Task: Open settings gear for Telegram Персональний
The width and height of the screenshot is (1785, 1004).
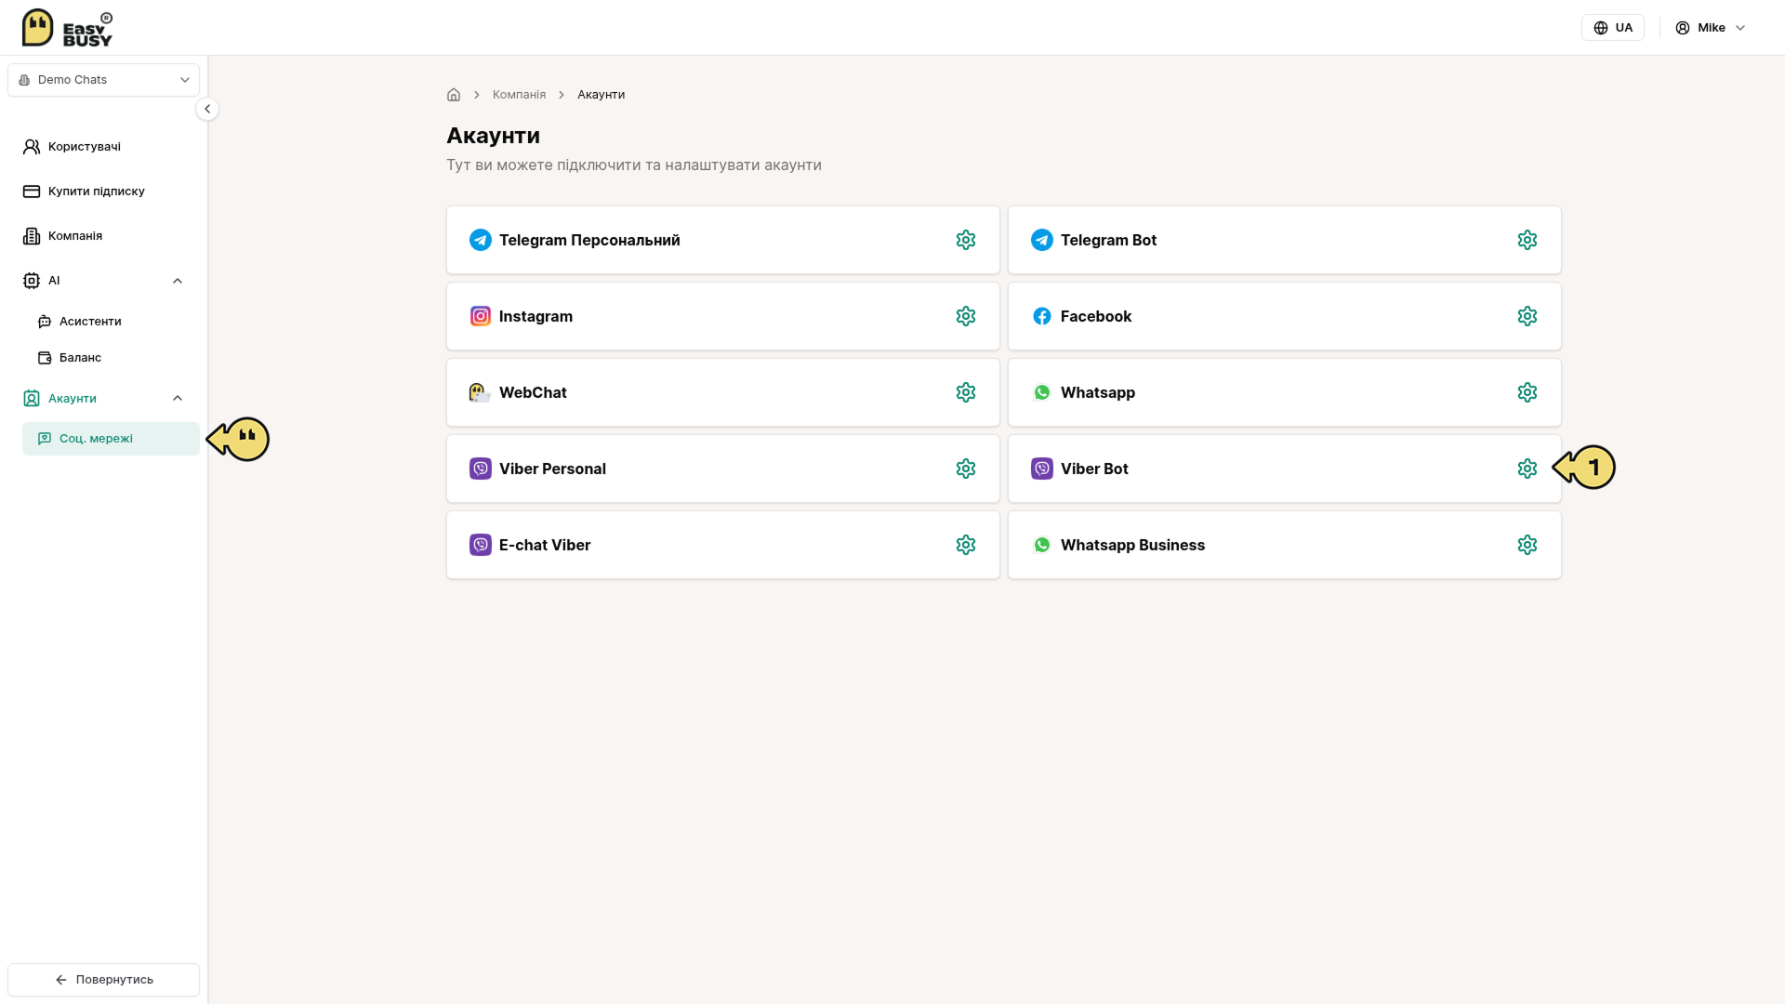Action: coord(966,240)
